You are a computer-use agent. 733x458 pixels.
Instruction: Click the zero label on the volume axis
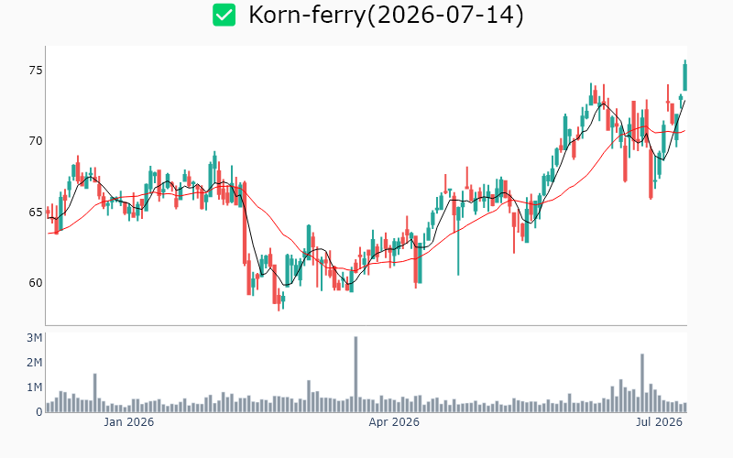(x=38, y=412)
